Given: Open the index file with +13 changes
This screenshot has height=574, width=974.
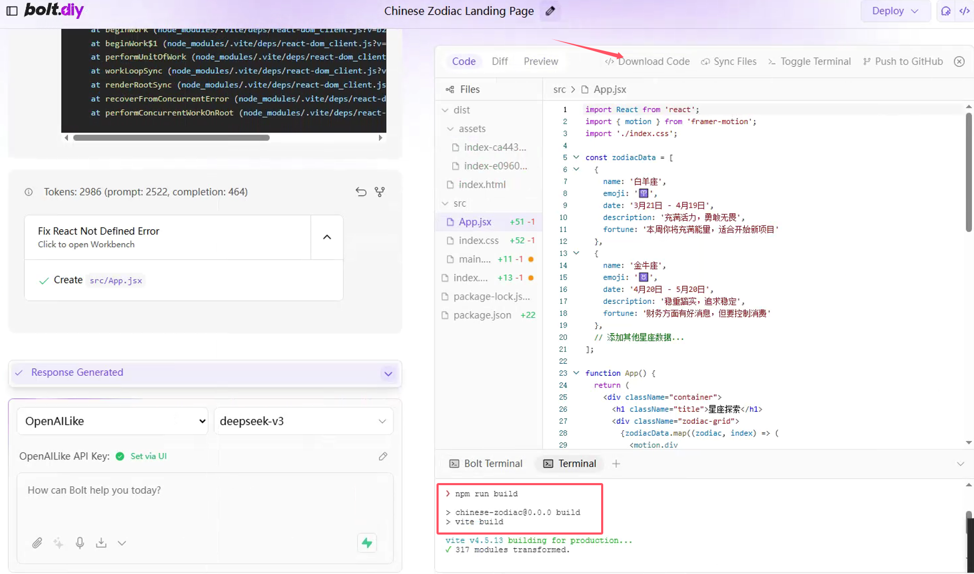Looking at the screenshot, I should pyautogui.click(x=489, y=278).
